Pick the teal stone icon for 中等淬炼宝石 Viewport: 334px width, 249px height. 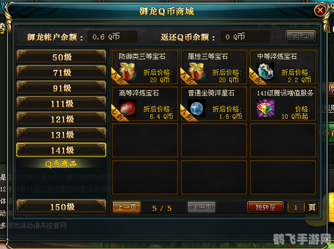coord(265,72)
